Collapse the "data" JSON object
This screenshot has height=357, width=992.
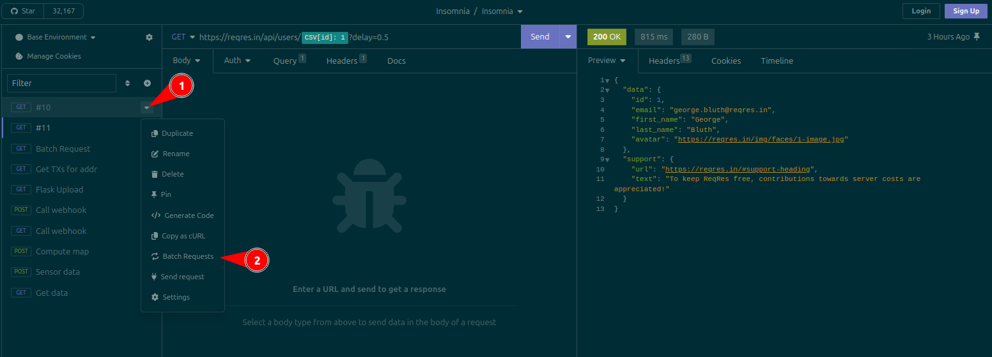(607, 91)
